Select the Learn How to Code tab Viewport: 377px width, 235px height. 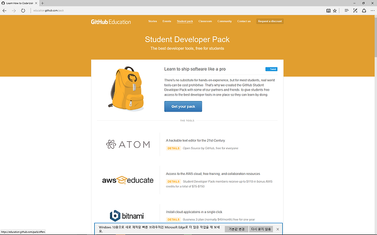[19, 3]
